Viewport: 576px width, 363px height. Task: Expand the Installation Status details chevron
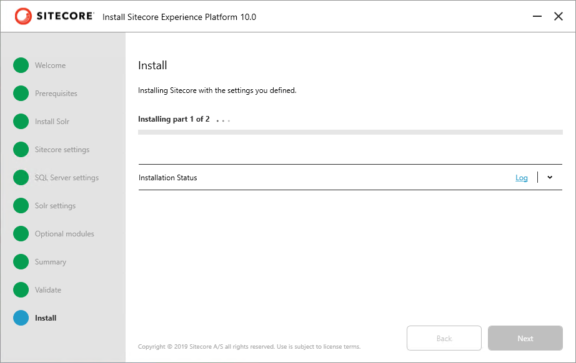point(550,178)
